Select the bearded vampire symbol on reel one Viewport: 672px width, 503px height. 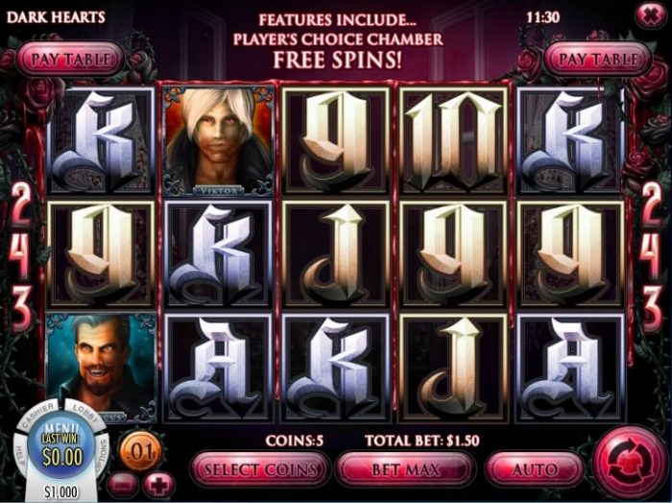coord(101,368)
